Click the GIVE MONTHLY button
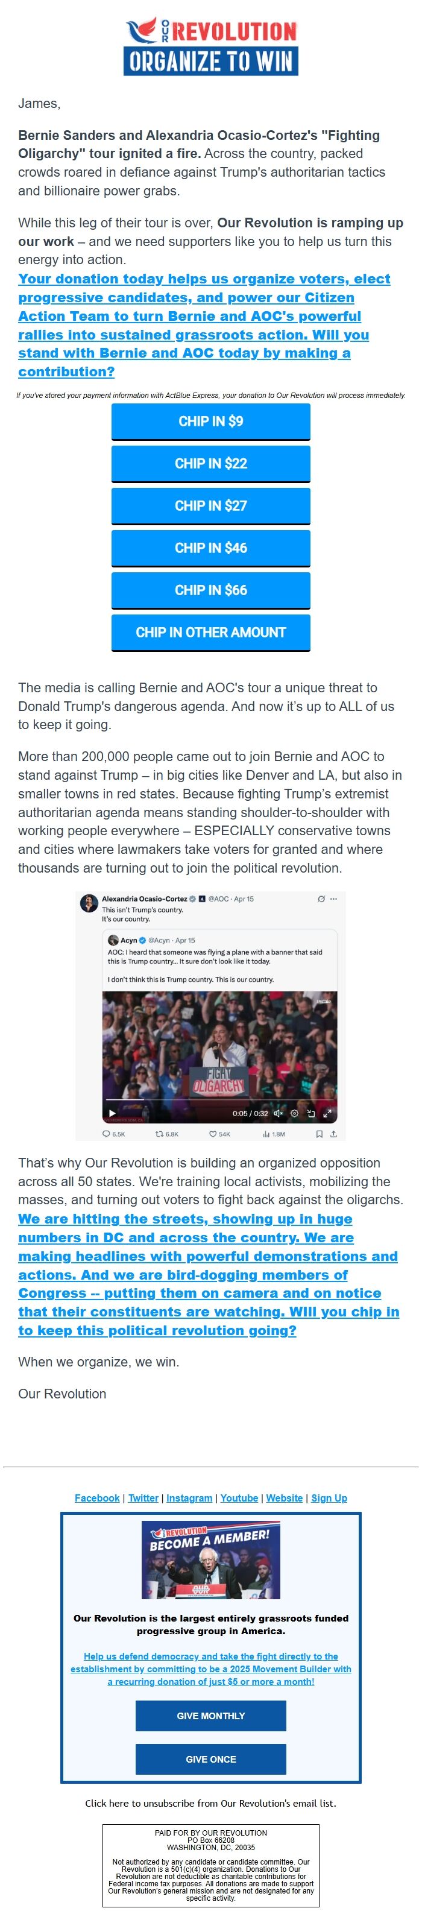Viewport: 422px width, 1911px height. click(210, 1716)
